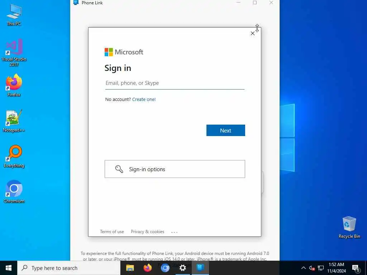Minimize the Phone Link window
This screenshot has height=275, width=367.
tap(238, 3)
